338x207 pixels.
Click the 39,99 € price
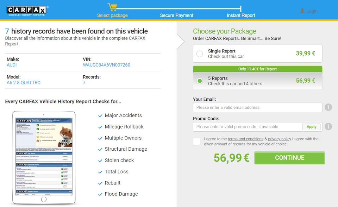point(306,53)
